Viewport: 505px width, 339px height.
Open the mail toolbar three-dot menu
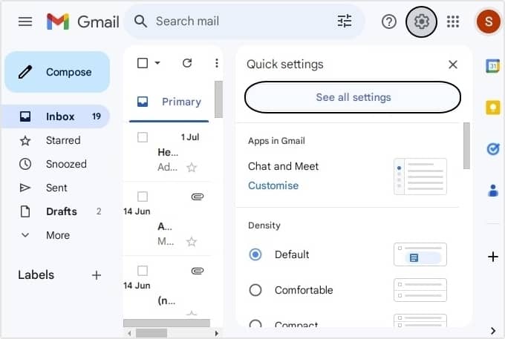point(217,63)
